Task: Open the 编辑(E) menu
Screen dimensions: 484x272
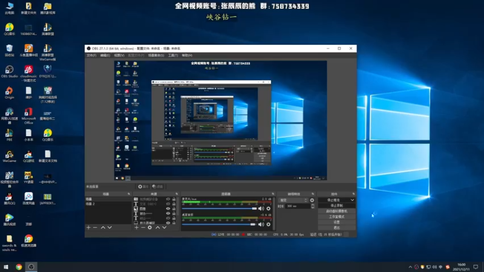Action: tap(105, 55)
